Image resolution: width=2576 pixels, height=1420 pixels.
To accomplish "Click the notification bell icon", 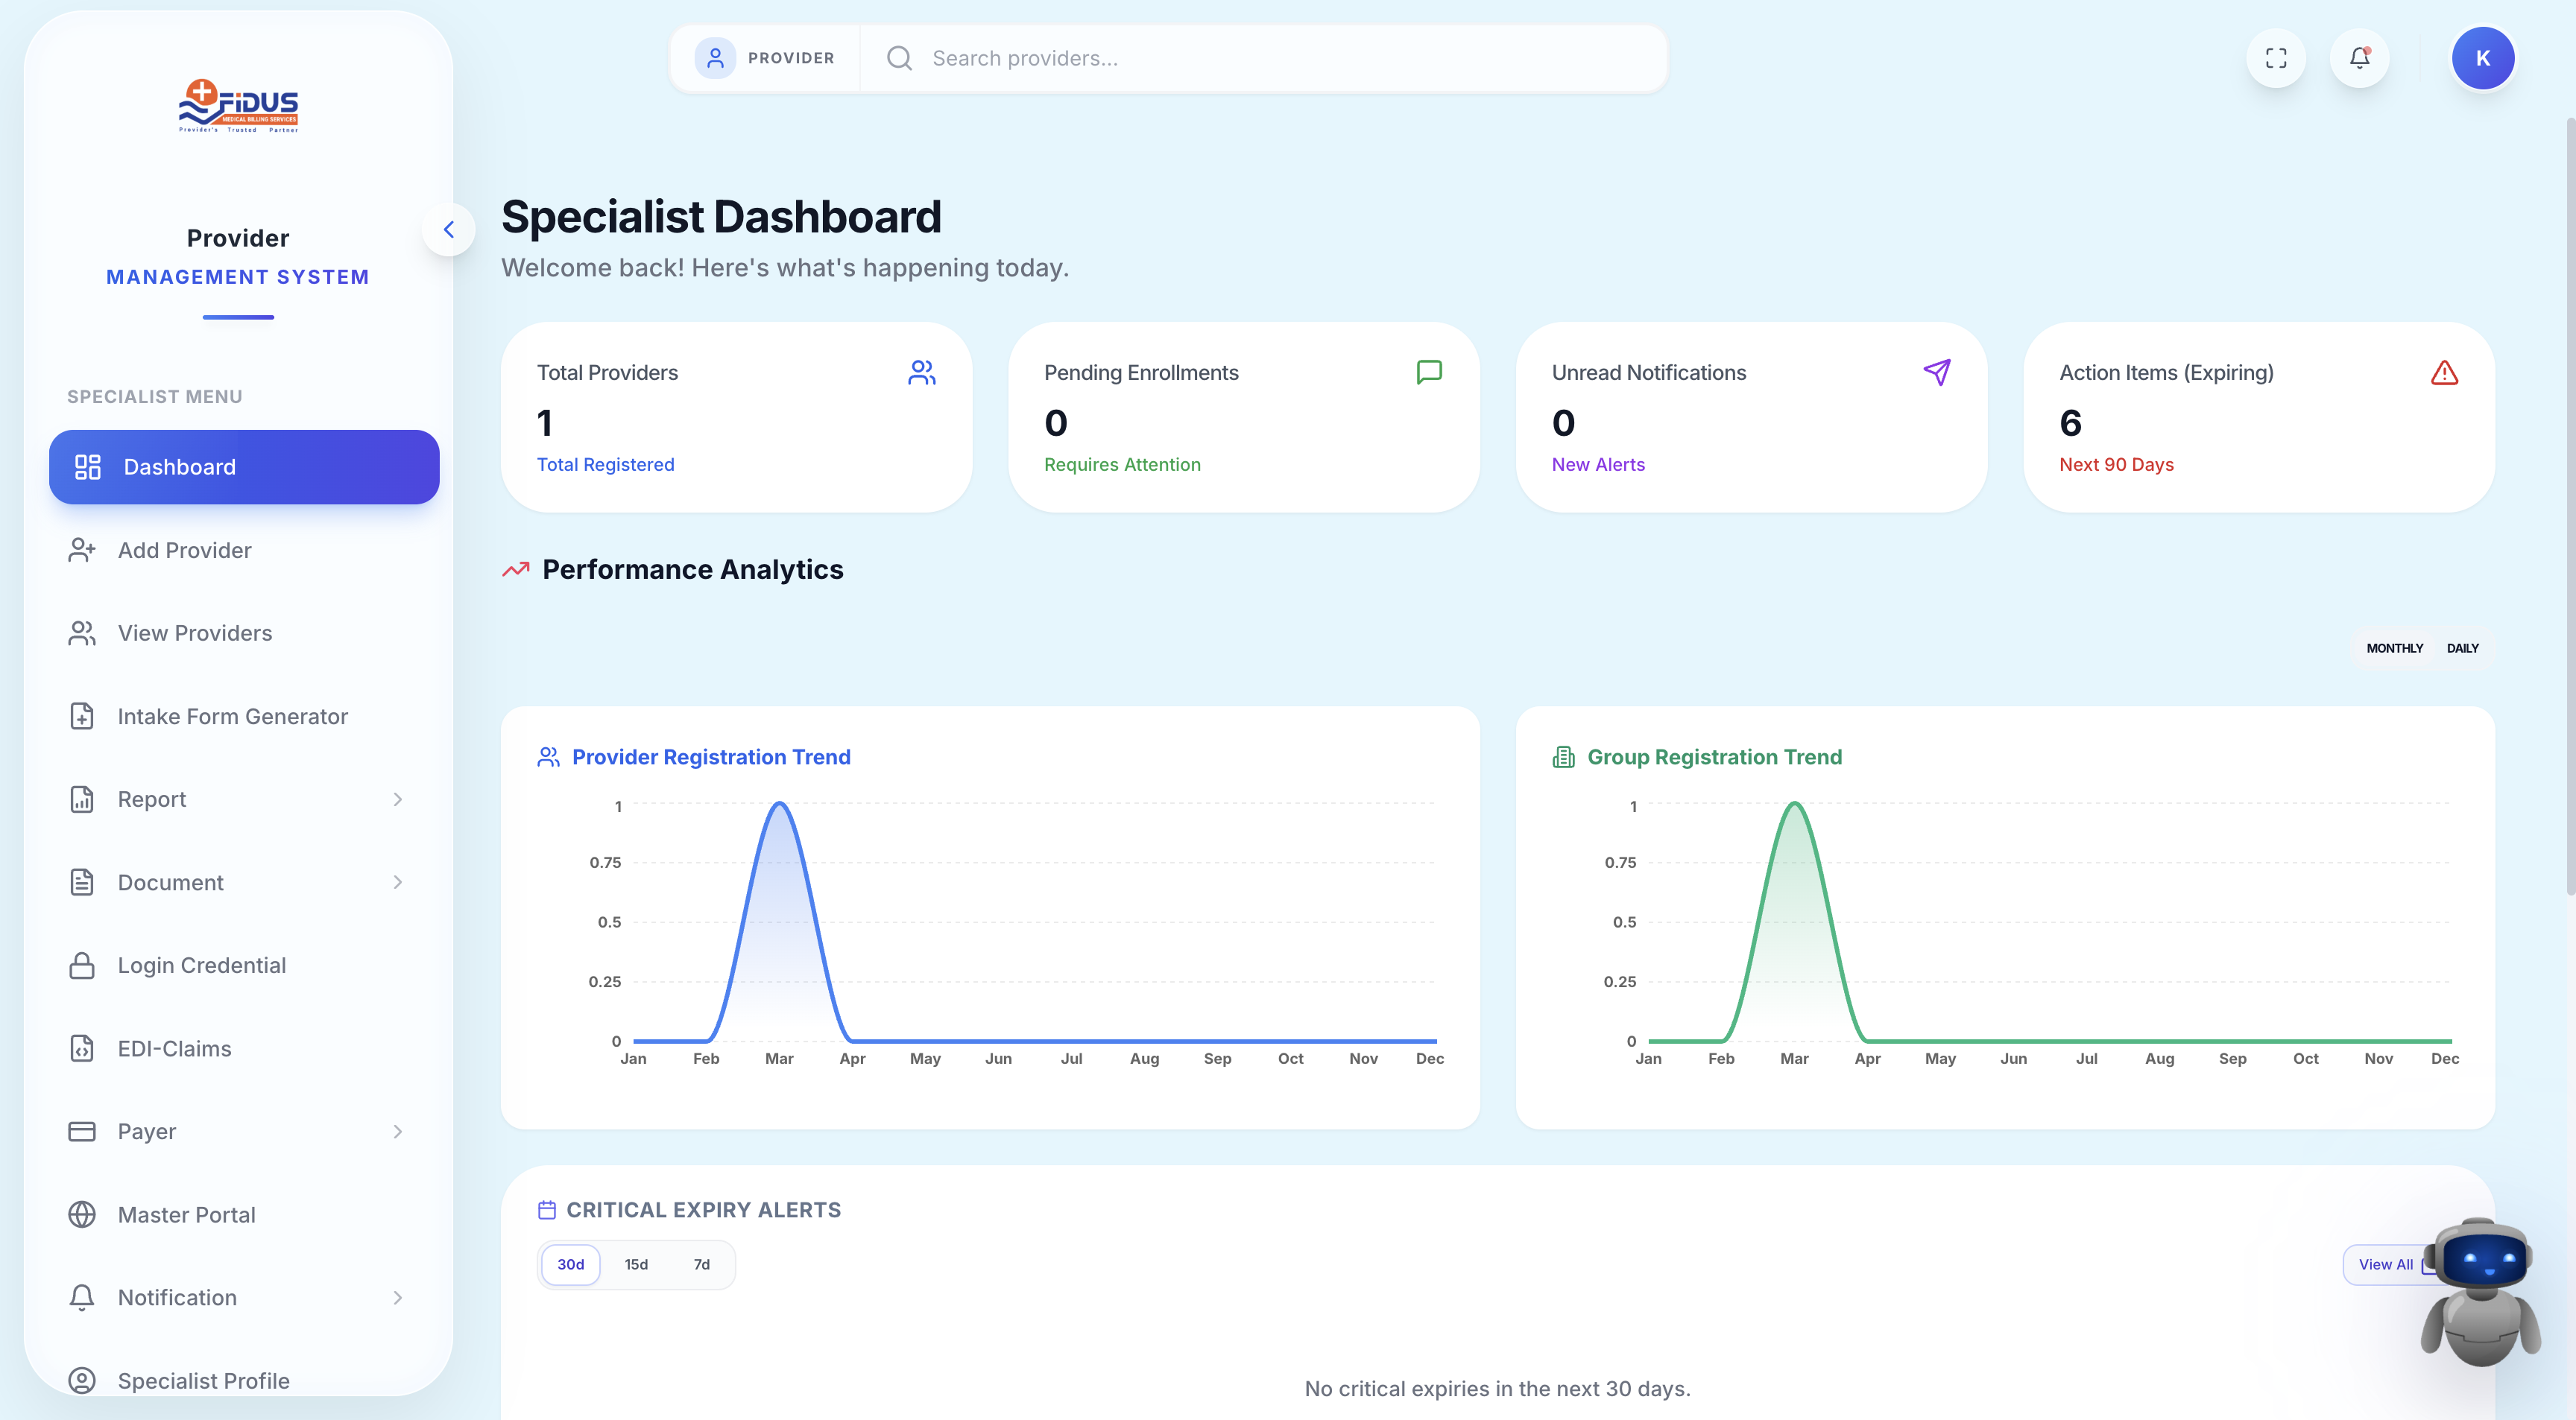I will [x=2359, y=58].
